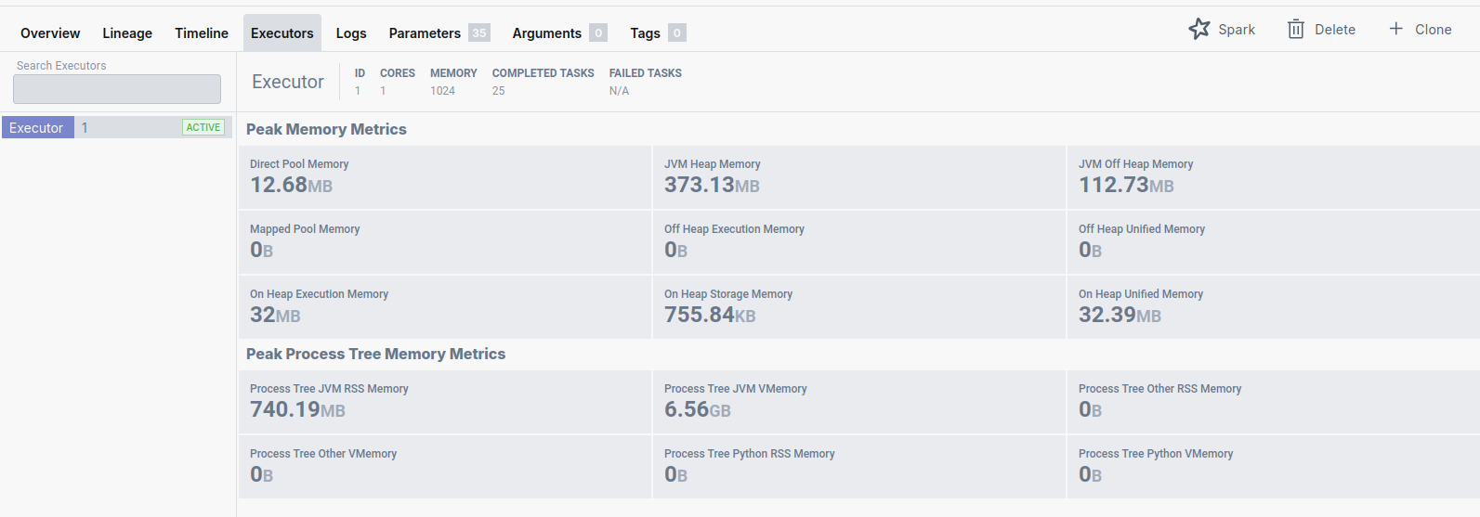1480x517 pixels.
Task: Open the Timeline tab
Action: [x=202, y=33]
